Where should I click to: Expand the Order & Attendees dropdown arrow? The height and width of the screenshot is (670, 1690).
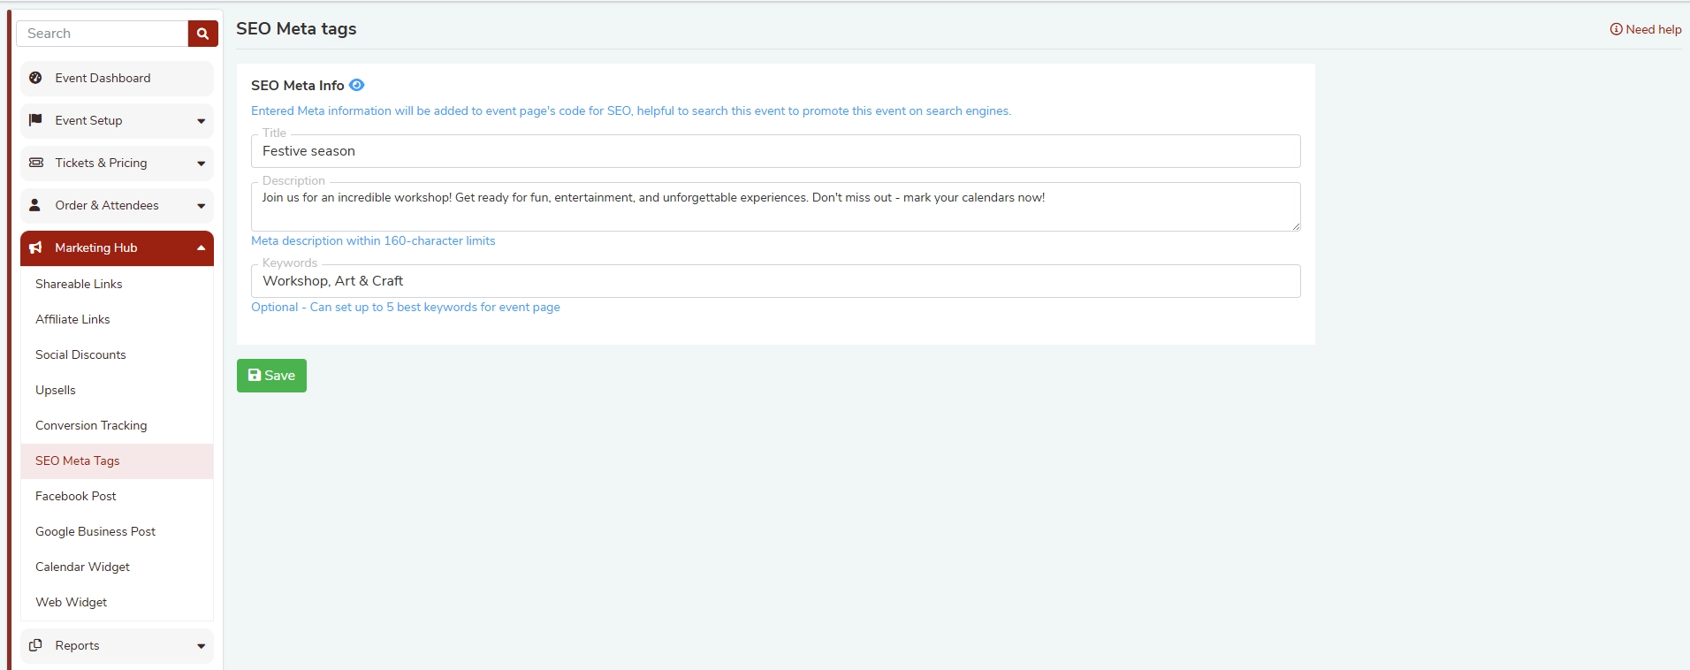(201, 206)
